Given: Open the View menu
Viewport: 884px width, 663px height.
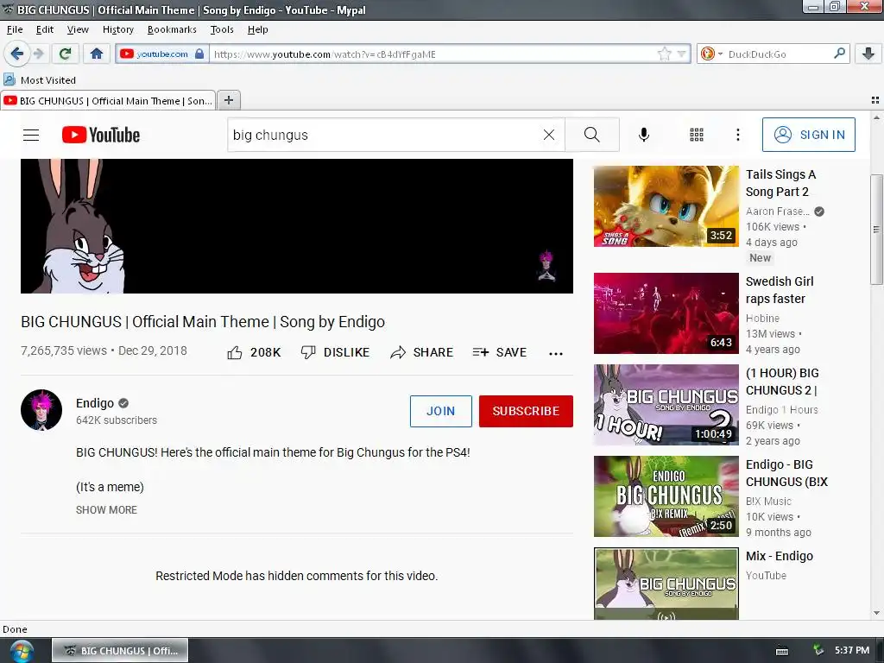Looking at the screenshot, I should (78, 29).
